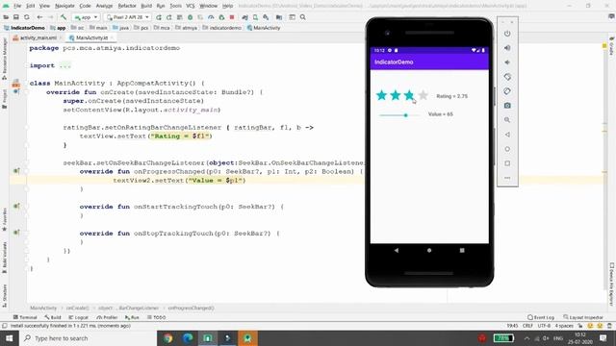Click the IndicatorDemo breadcrumb in navigation bar

pyautogui.click(x=24, y=28)
